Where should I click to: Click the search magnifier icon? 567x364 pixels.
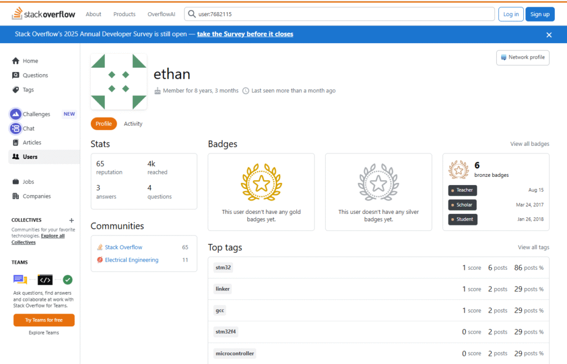(192, 14)
